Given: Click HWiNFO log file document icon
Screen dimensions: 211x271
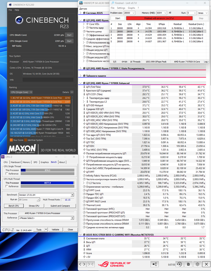Looking at the screenshot, I should pos(188,264).
